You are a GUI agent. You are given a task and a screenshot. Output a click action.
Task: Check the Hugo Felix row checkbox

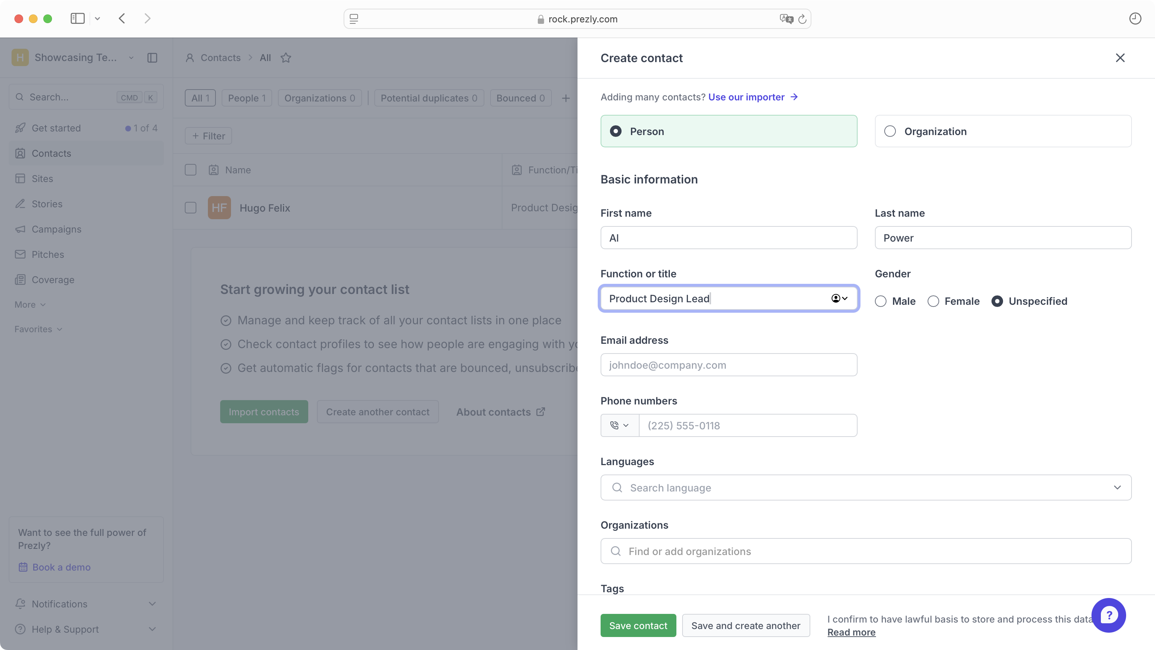coord(191,208)
